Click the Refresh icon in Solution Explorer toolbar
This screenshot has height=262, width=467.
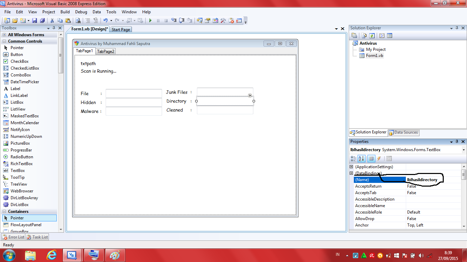(x=372, y=35)
